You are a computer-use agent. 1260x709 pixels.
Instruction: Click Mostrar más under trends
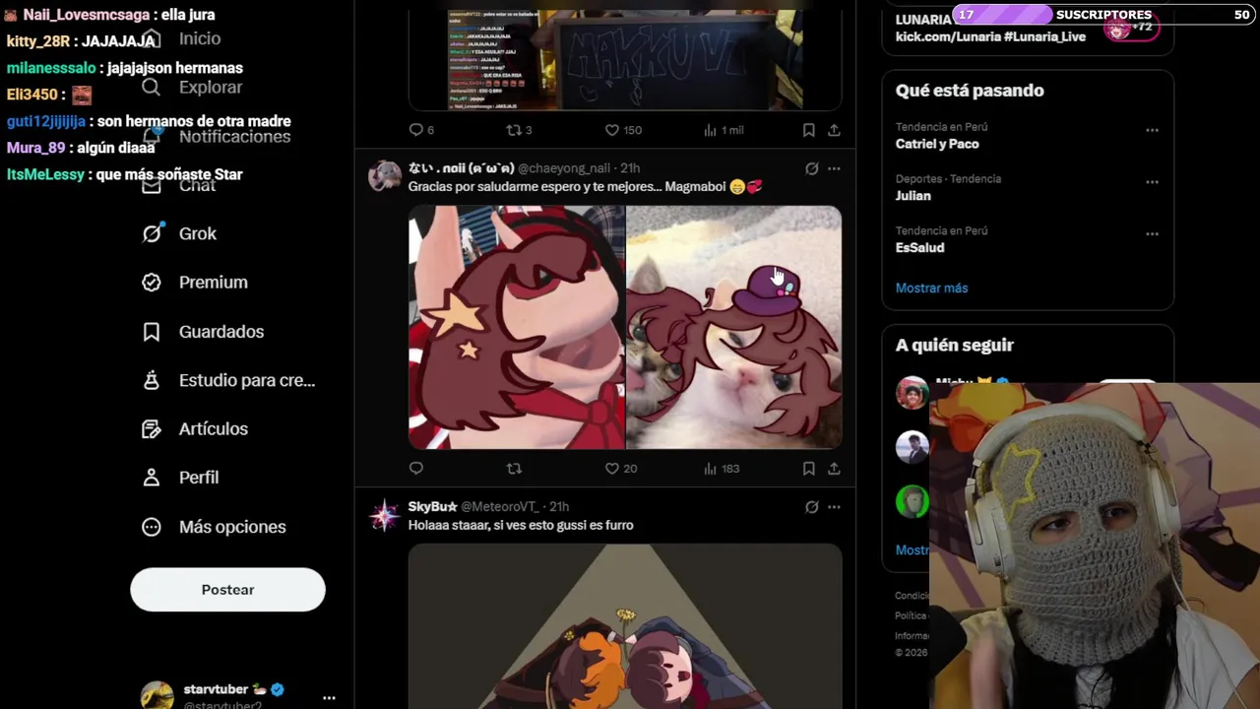click(931, 288)
